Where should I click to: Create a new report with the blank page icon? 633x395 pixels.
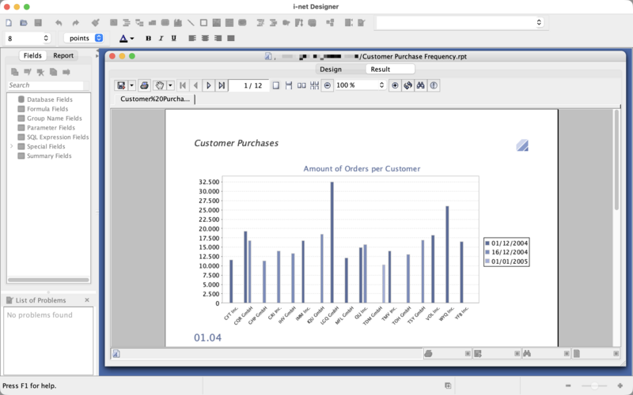click(x=9, y=23)
